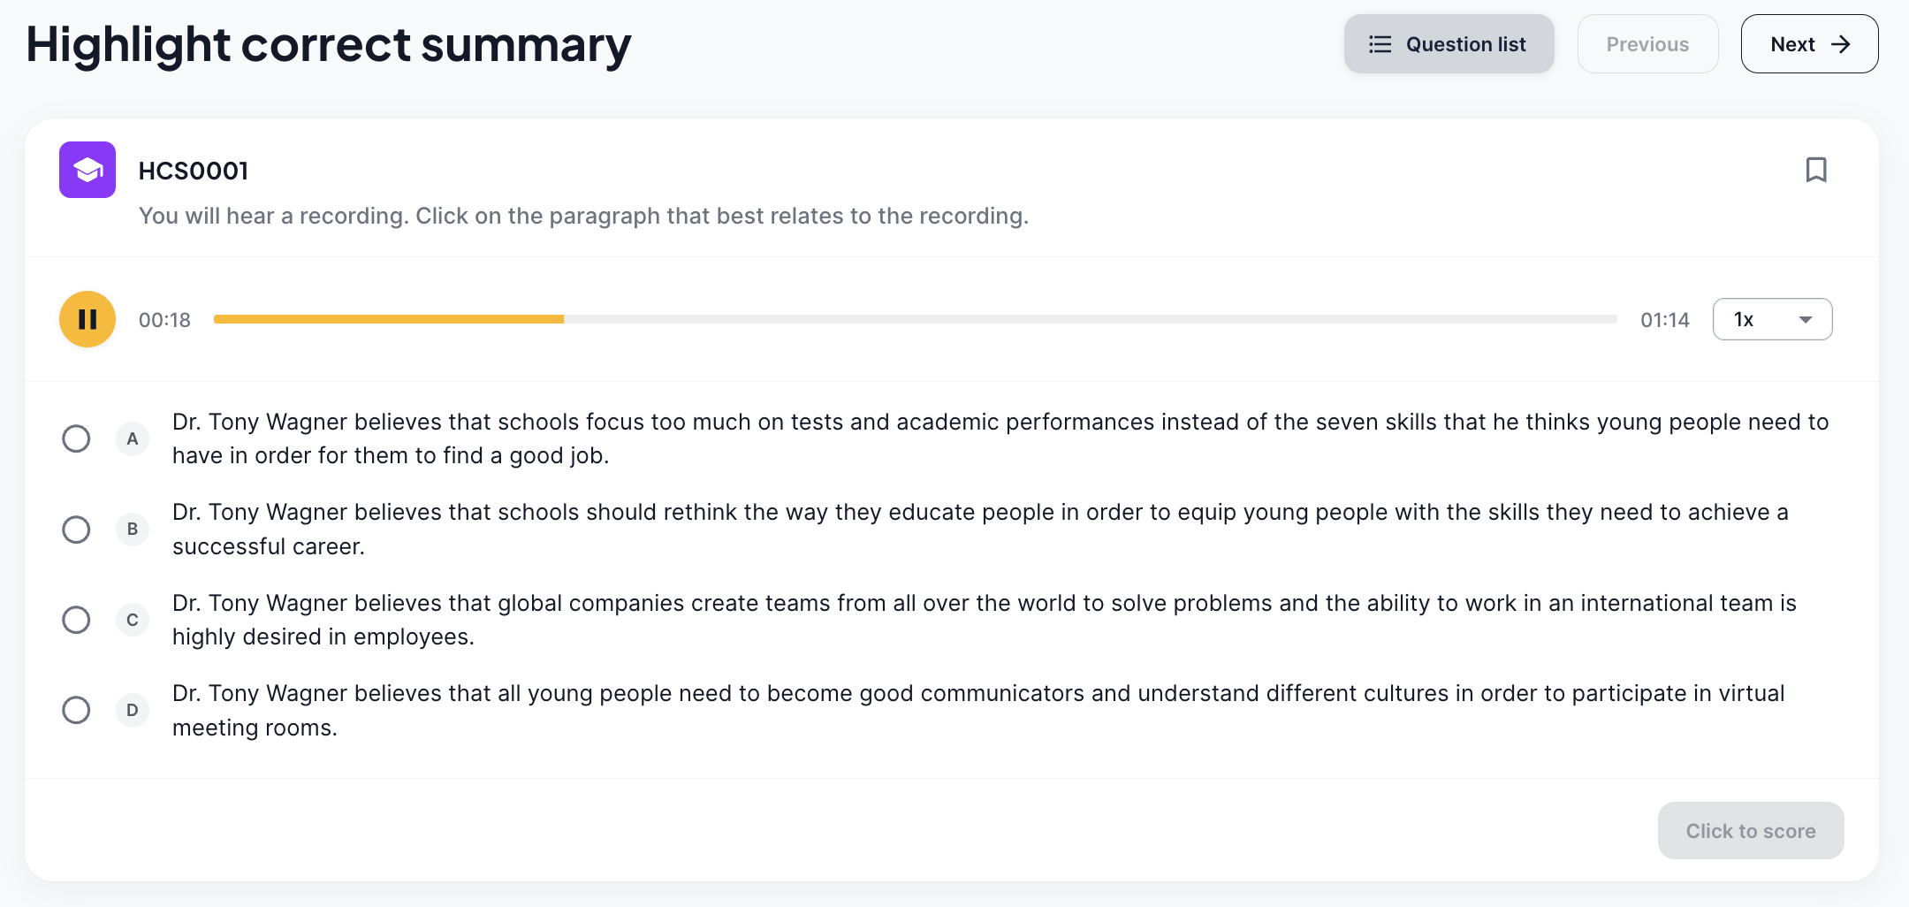Click the Previous button
Image resolution: width=1909 pixels, height=907 pixels.
click(1647, 44)
